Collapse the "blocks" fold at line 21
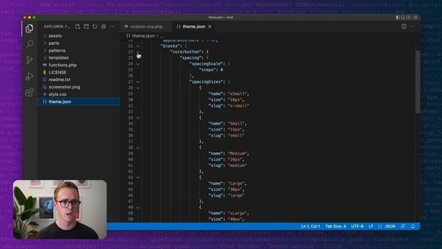The width and height of the screenshot is (442, 249). point(138,46)
